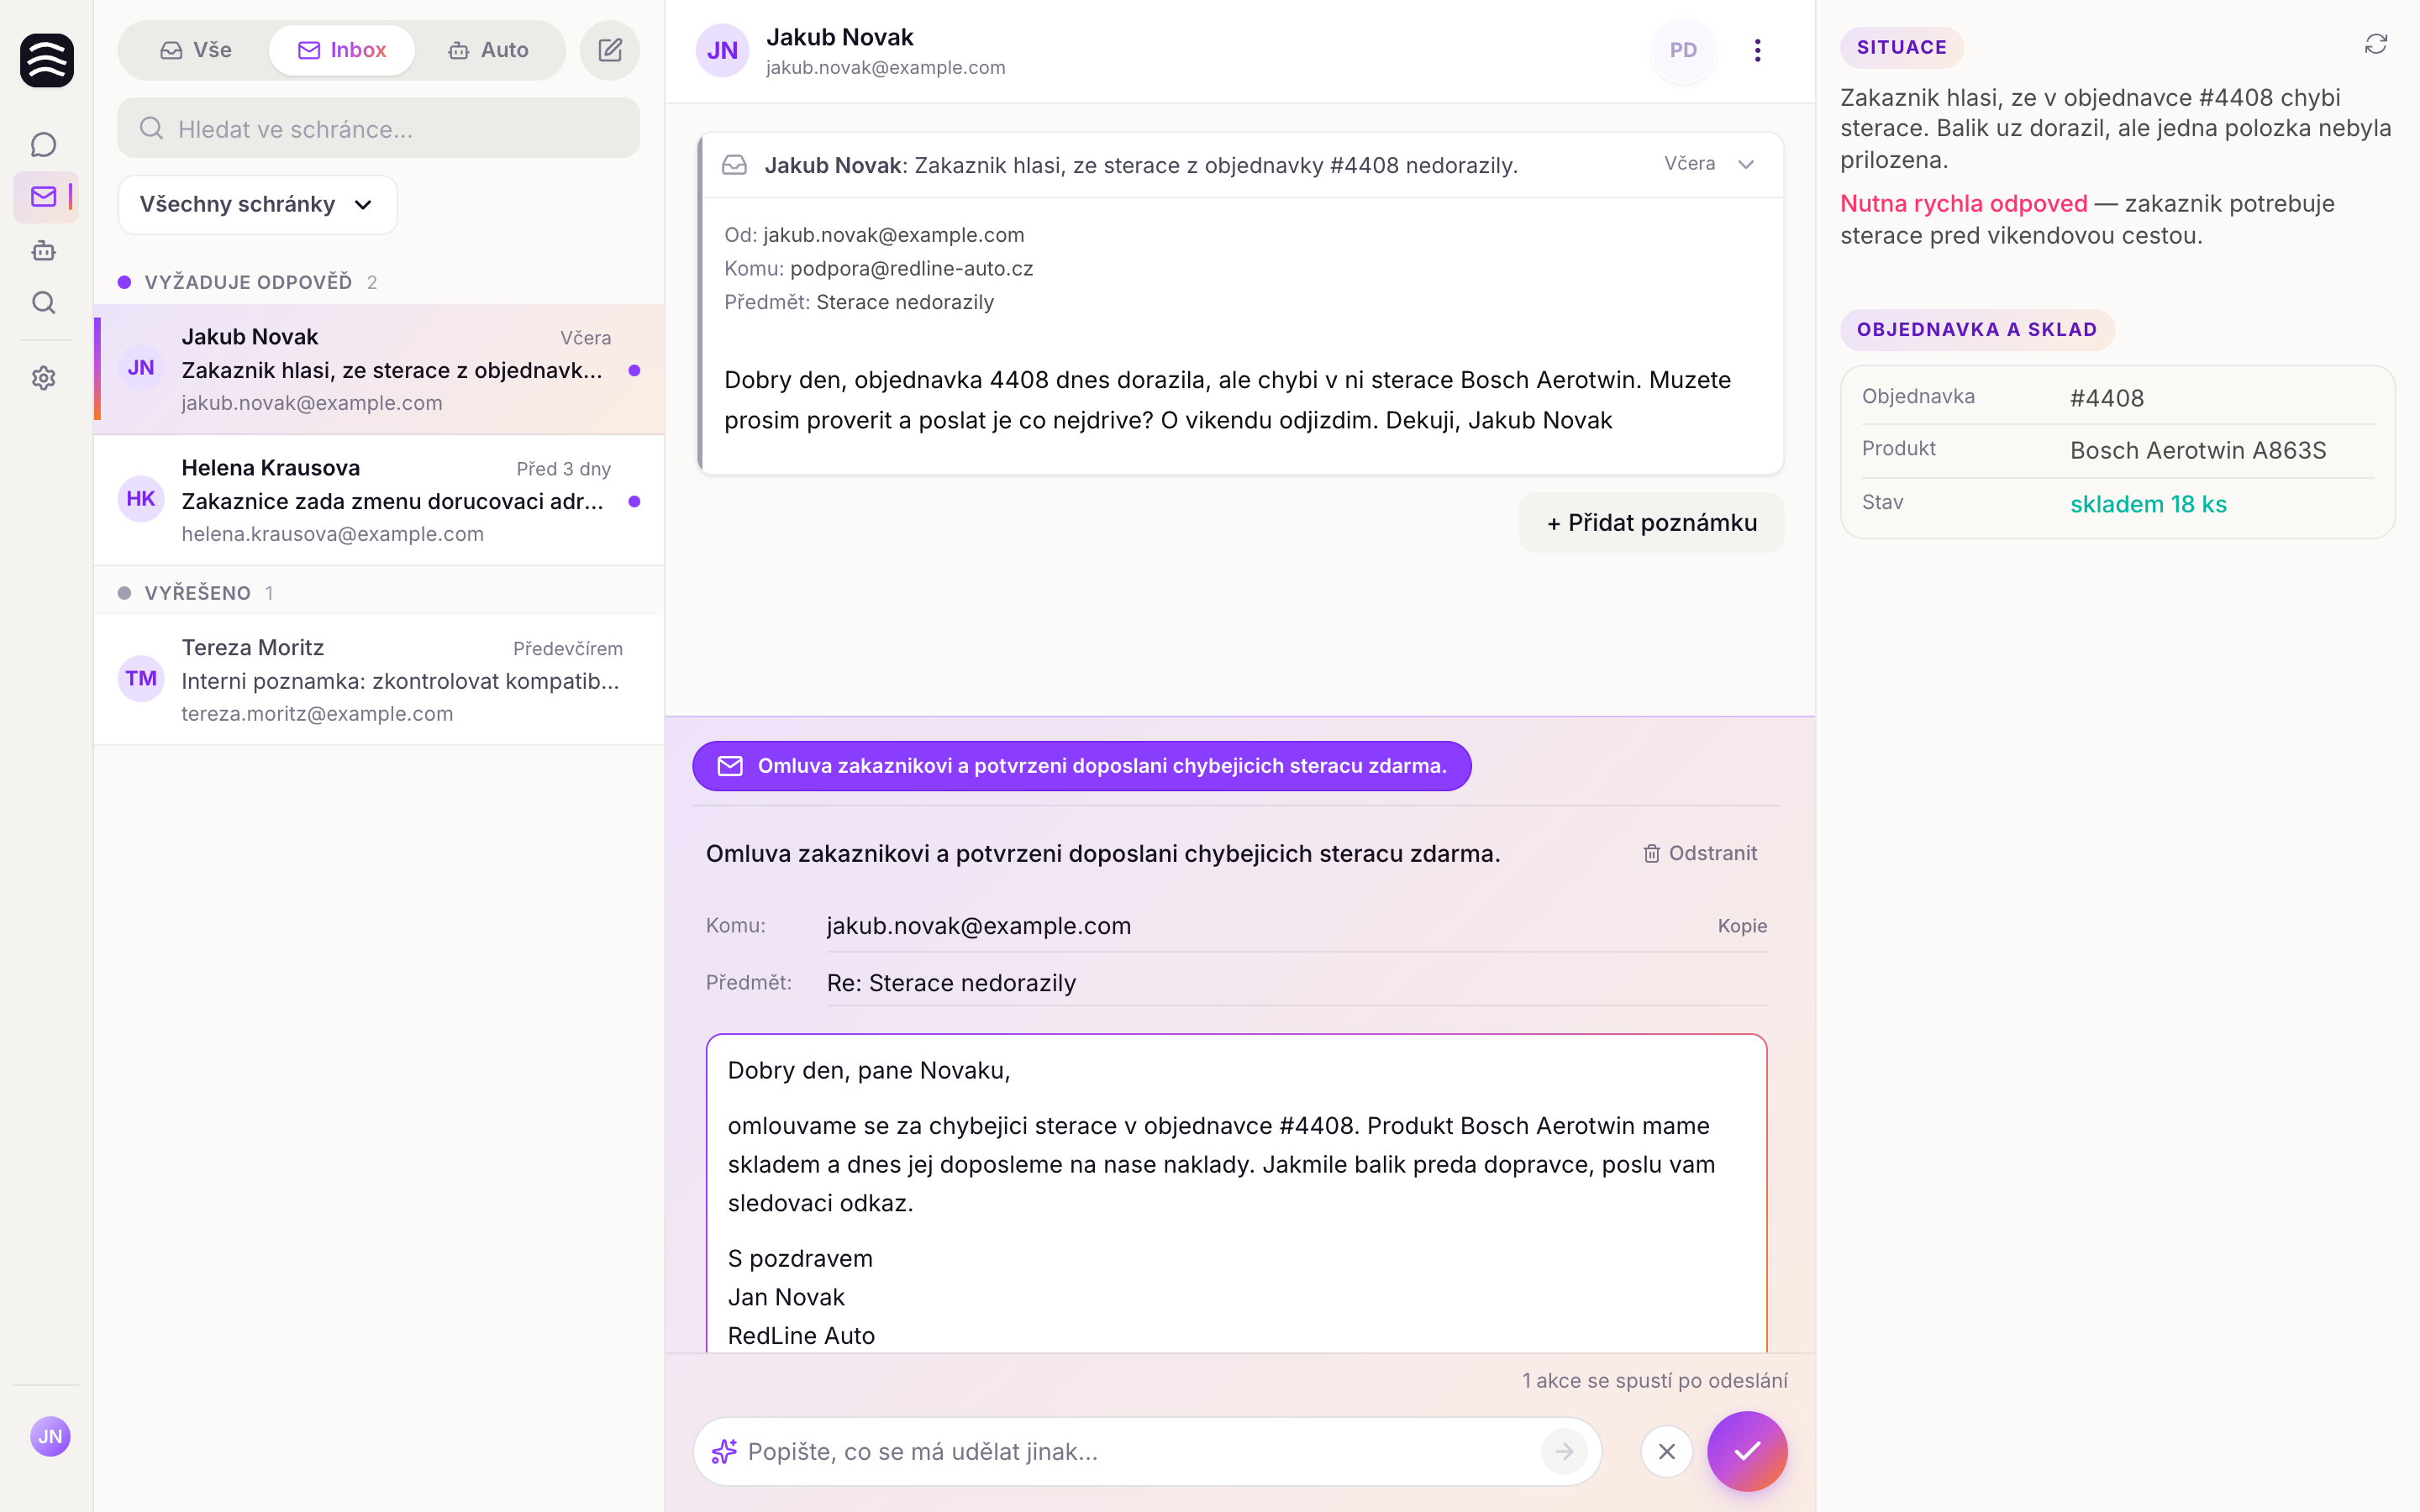
Task: Click the PD assignee avatar
Action: point(1683,50)
